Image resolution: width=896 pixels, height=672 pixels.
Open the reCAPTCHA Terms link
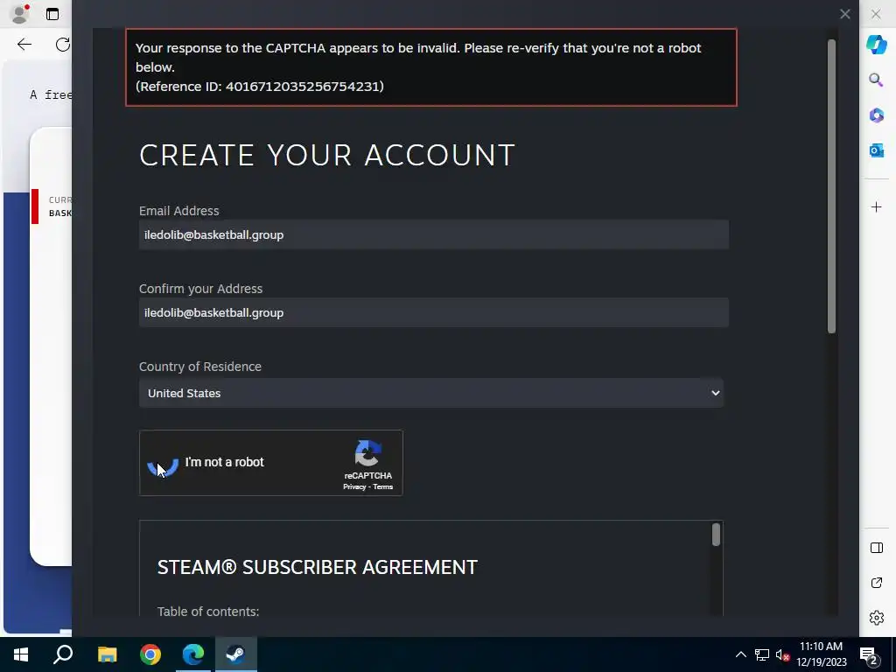pyautogui.click(x=383, y=486)
